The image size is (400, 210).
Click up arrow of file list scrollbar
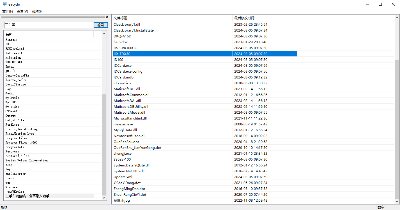(397, 17)
